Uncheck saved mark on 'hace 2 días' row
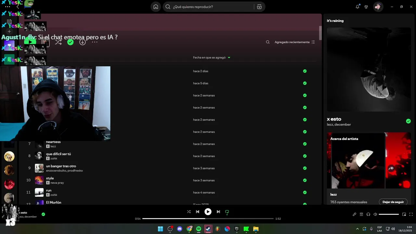The image size is (416, 234). pos(305,71)
